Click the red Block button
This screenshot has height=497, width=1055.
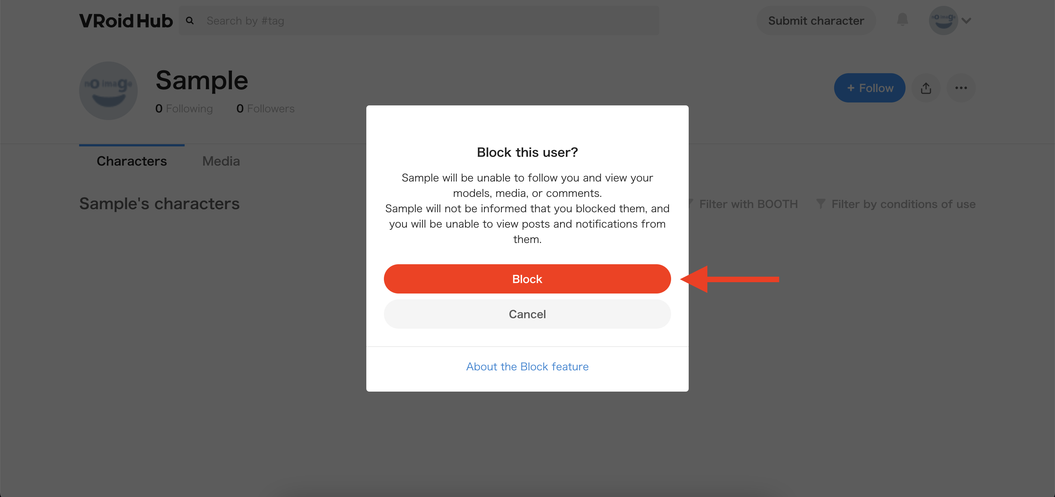click(527, 279)
